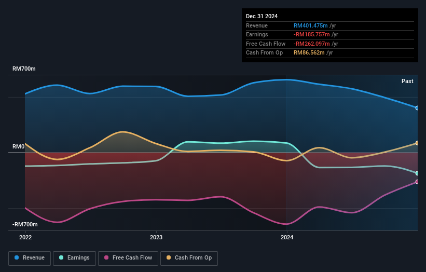Click the -RM700m y-axis label
Viewport: 426px width, 272px height.
[x=25, y=224]
